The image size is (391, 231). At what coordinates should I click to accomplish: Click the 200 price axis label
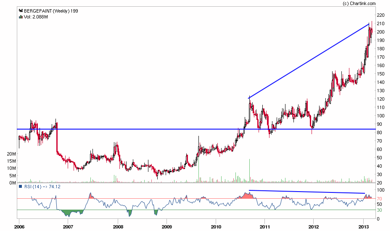pos(381,32)
